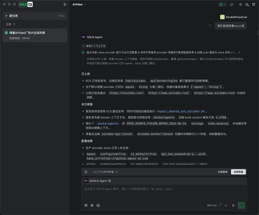Select task 修复AIVideo广告片生成失败
The width and height of the screenshot is (259, 215).
(34, 35)
